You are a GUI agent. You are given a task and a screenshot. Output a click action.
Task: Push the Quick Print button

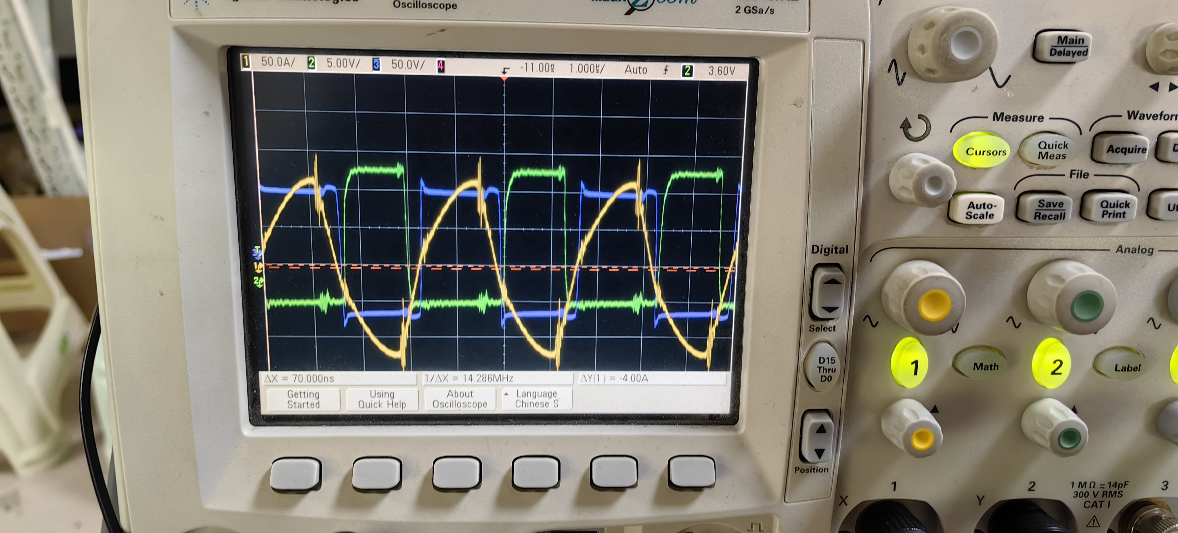[1114, 209]
